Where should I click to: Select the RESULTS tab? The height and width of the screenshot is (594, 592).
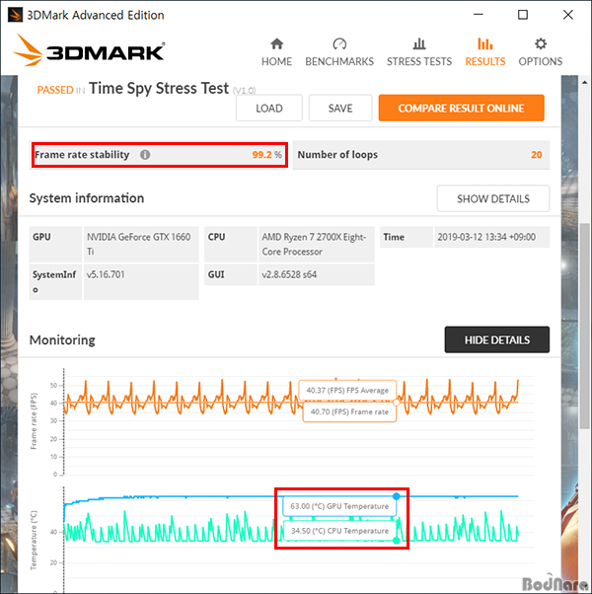[484, 52]
